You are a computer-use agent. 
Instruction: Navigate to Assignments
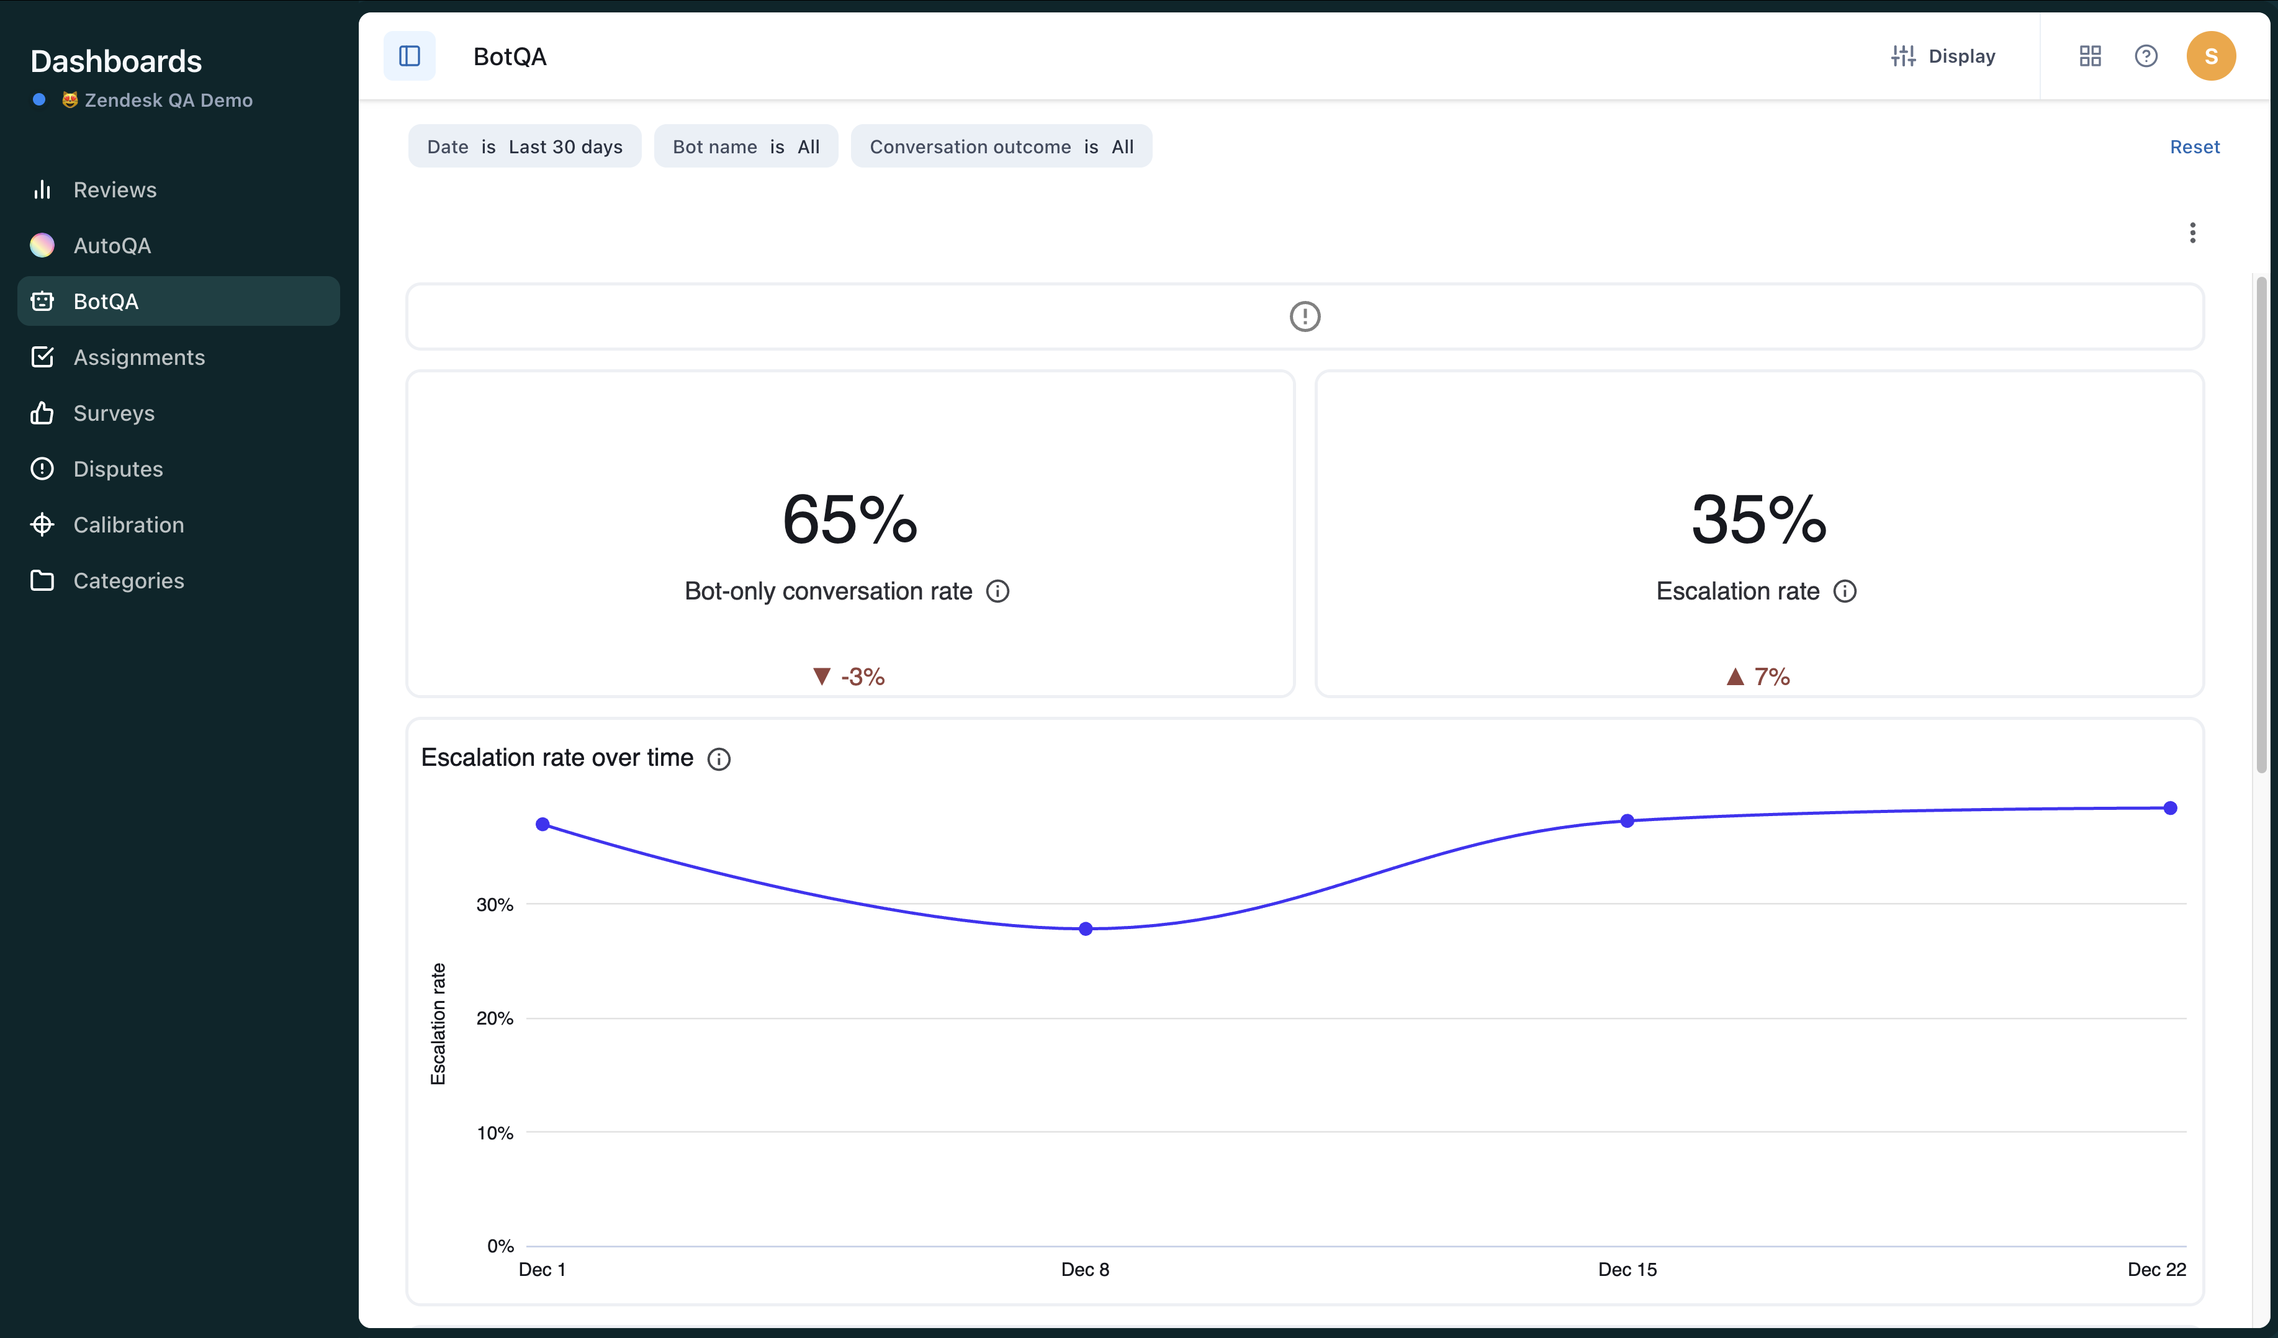(x=139, y=357)
